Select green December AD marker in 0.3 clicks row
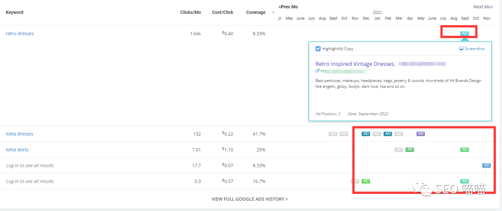This screenshot has height=211, width=502. click(x=366, y=181)
